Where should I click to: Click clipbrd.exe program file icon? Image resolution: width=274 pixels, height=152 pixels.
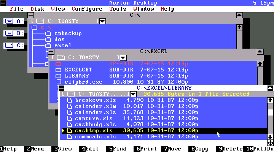pos(59,82)
